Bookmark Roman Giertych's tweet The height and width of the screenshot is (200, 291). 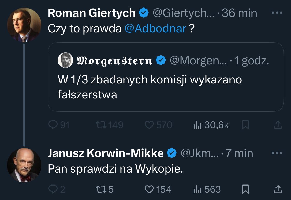(x=245, y=125)
